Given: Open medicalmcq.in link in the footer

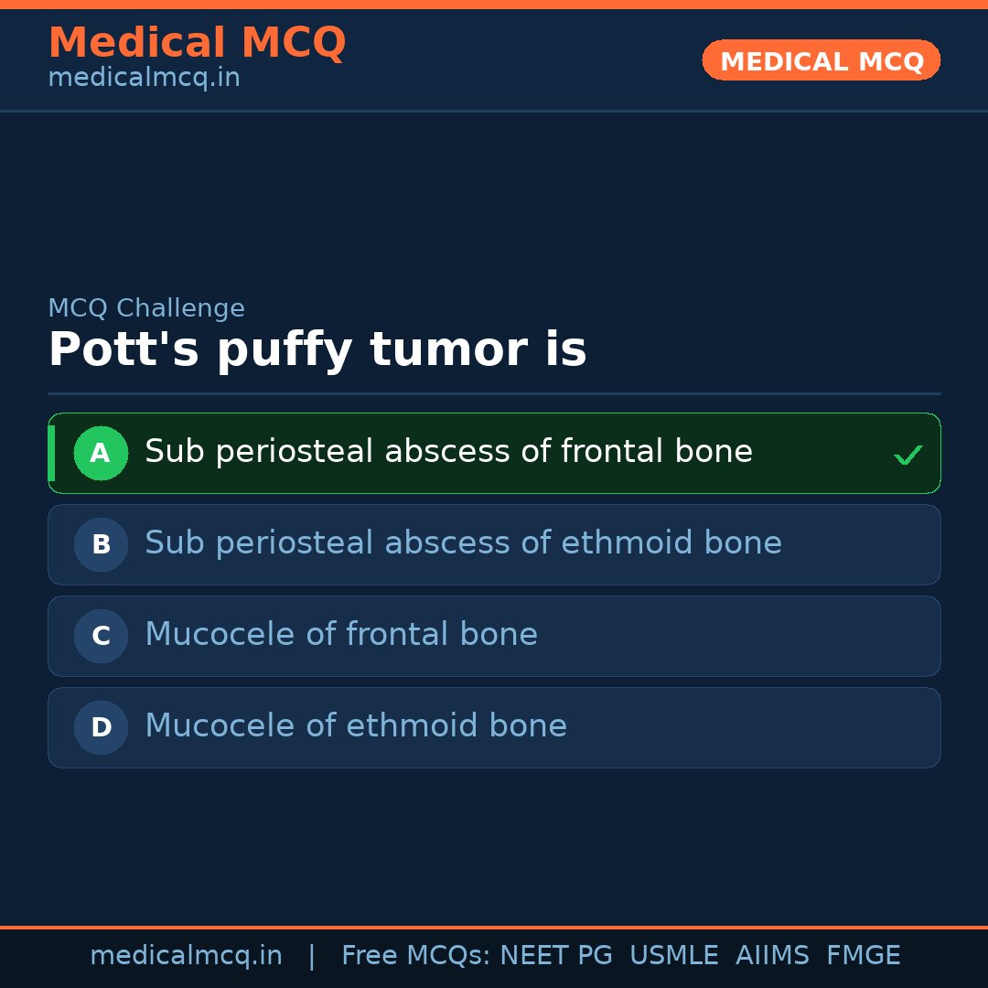Looking at the screenshot, I should tap(186, 956).
